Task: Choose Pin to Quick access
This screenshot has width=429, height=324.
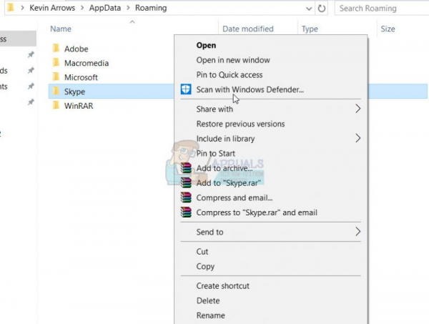Action: (x=230, y=75)
